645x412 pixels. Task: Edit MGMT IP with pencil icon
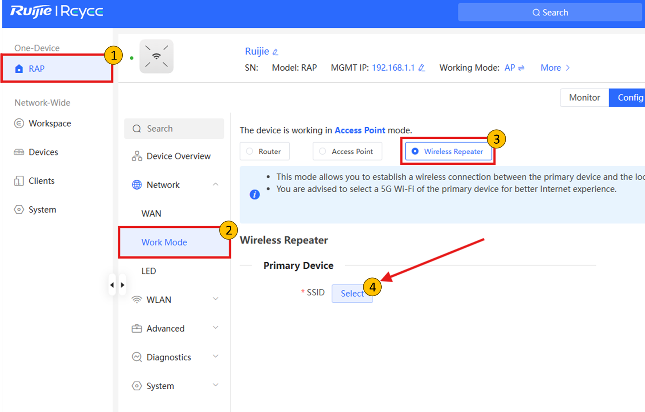(422, 68)
